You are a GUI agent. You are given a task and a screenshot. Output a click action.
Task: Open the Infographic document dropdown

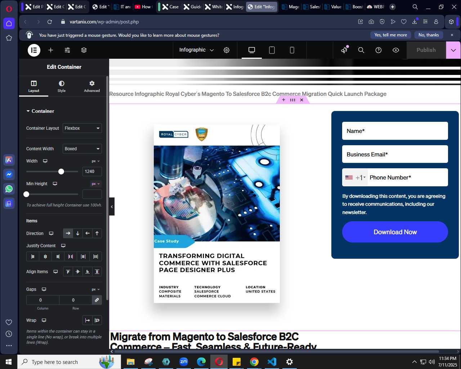[x=196, y=50]
